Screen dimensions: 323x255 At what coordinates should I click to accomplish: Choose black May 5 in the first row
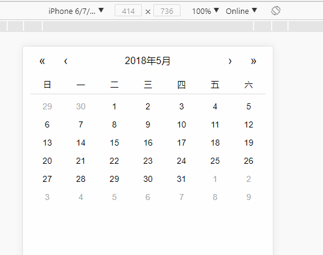click(x=249, y=106)
